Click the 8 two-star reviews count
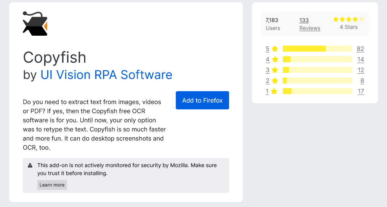The image size is (387, 207). click(x=362, y=81)
